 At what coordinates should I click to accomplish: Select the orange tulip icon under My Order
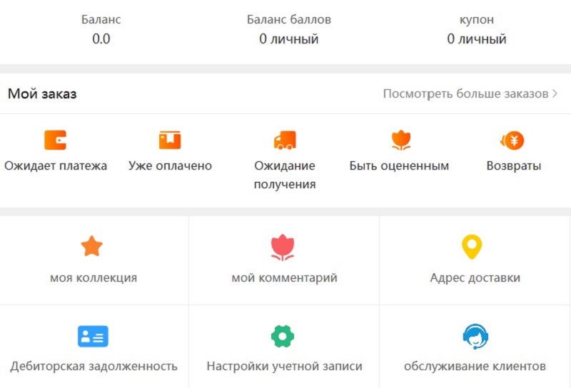[x=401, y=139]
